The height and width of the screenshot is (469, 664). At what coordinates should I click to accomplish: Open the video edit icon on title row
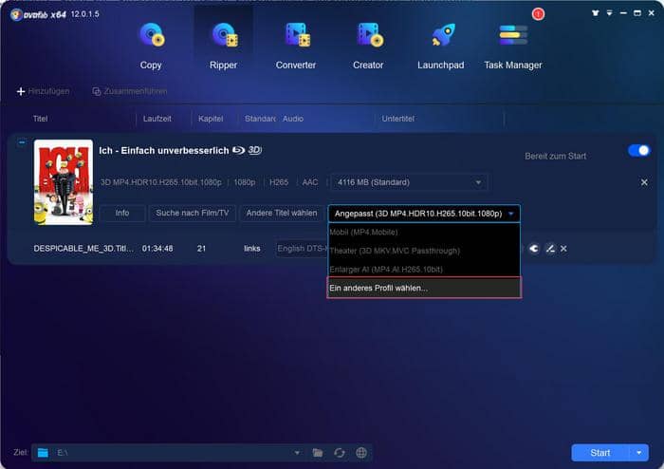tap(550, 249)
